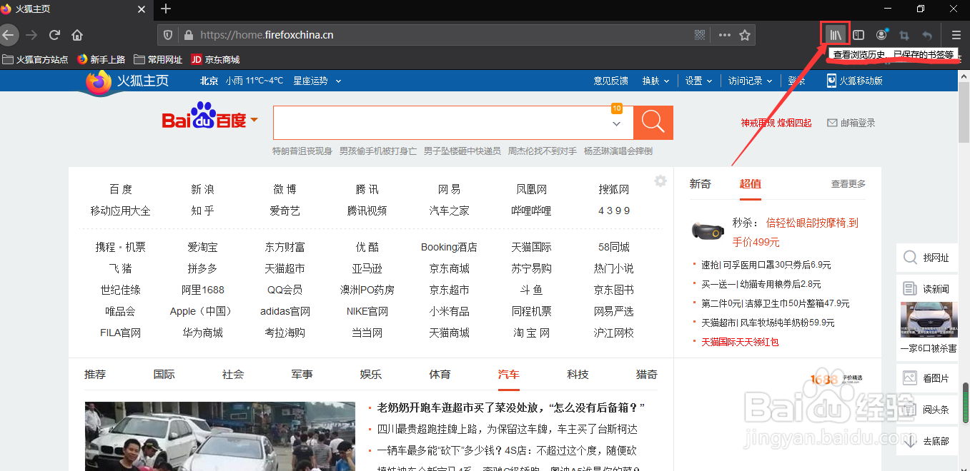This screenshot has height=471, width=970.
Task: Click the tracking protection shield icon
Action: click(168, 35)
